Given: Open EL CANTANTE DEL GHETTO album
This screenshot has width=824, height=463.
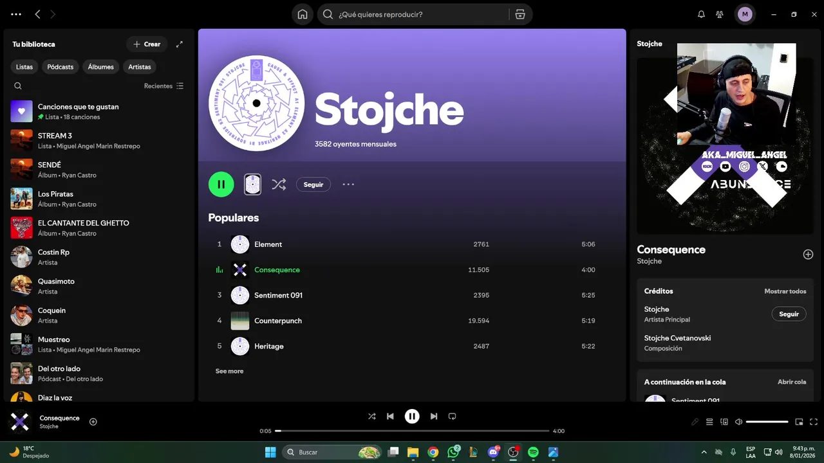Looking at the screenshot, I should pyautogui.click(x=100, y=228).
